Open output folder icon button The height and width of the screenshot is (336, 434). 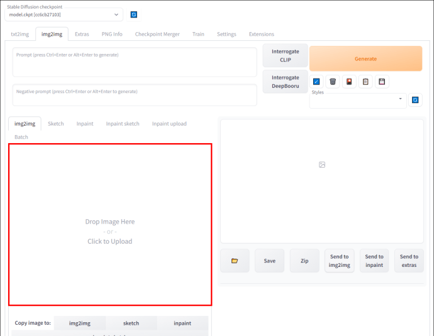coord(235,261)
